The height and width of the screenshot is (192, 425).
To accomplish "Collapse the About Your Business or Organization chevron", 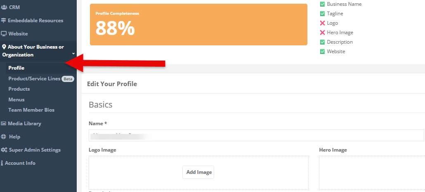I will click(73, 54).
